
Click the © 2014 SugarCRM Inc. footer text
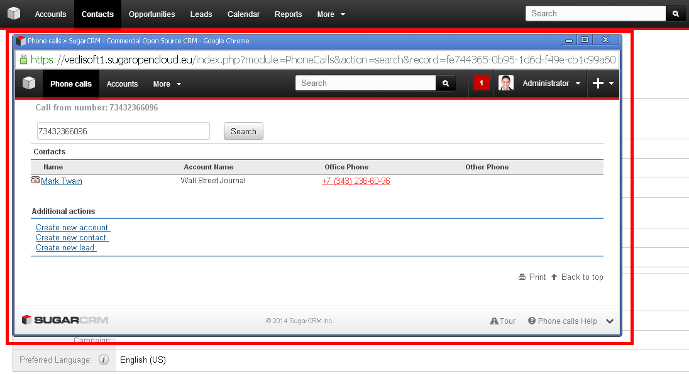[300, 321]
